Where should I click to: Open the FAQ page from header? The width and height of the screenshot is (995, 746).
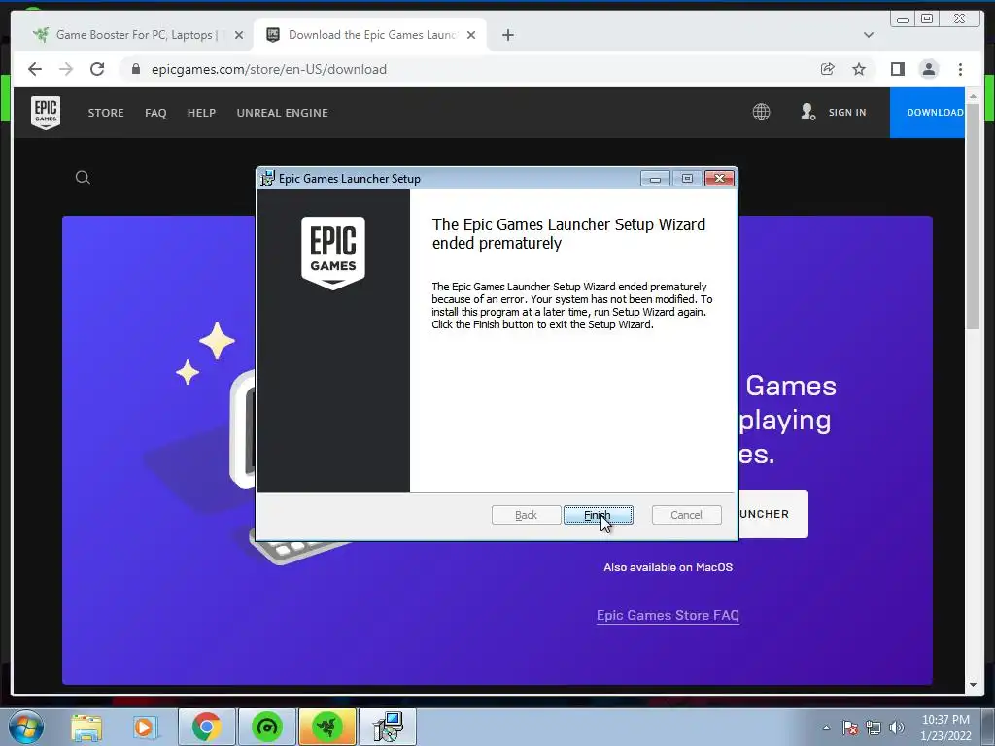tap(155, 113)
